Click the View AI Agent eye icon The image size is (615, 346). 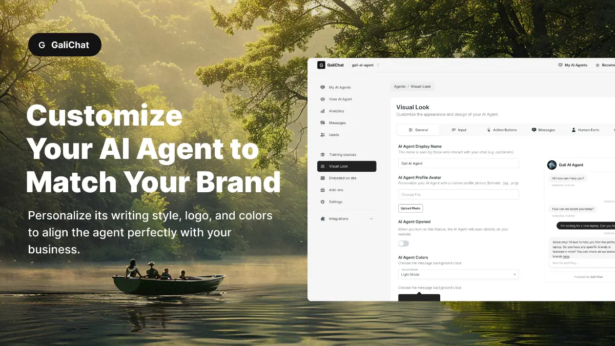pos(322,99)
